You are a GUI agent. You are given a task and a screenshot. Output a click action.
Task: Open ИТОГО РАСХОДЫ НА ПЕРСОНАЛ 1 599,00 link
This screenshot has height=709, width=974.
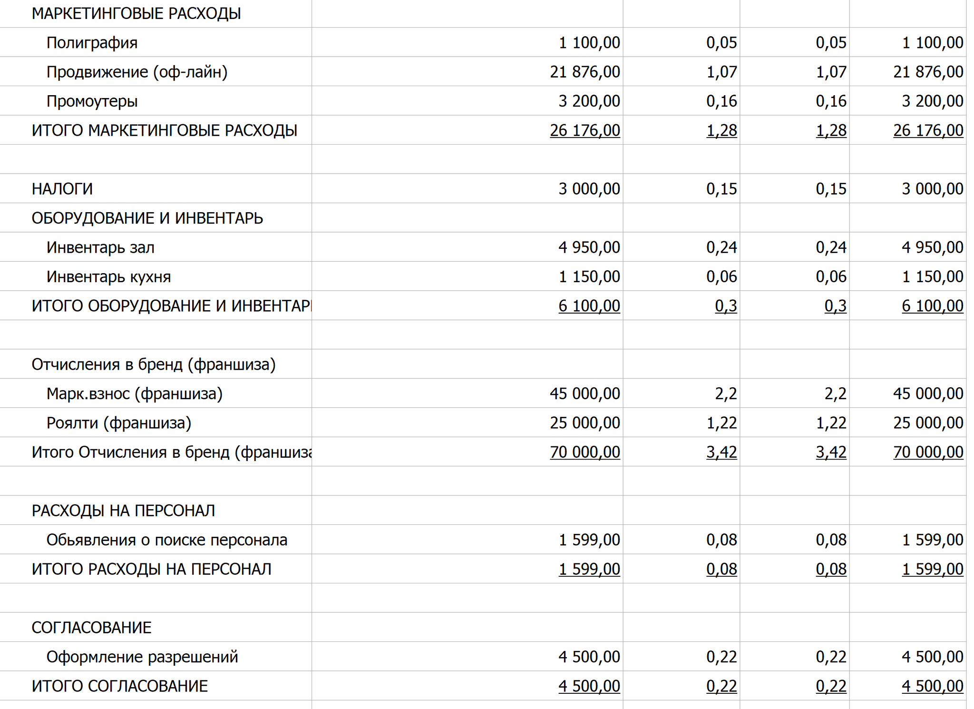point(589,569)
